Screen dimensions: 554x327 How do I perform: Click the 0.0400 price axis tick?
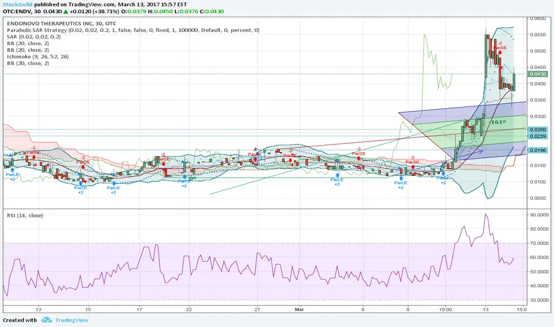[x=538, y=84]
